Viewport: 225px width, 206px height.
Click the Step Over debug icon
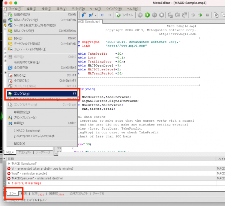point(177,15)
